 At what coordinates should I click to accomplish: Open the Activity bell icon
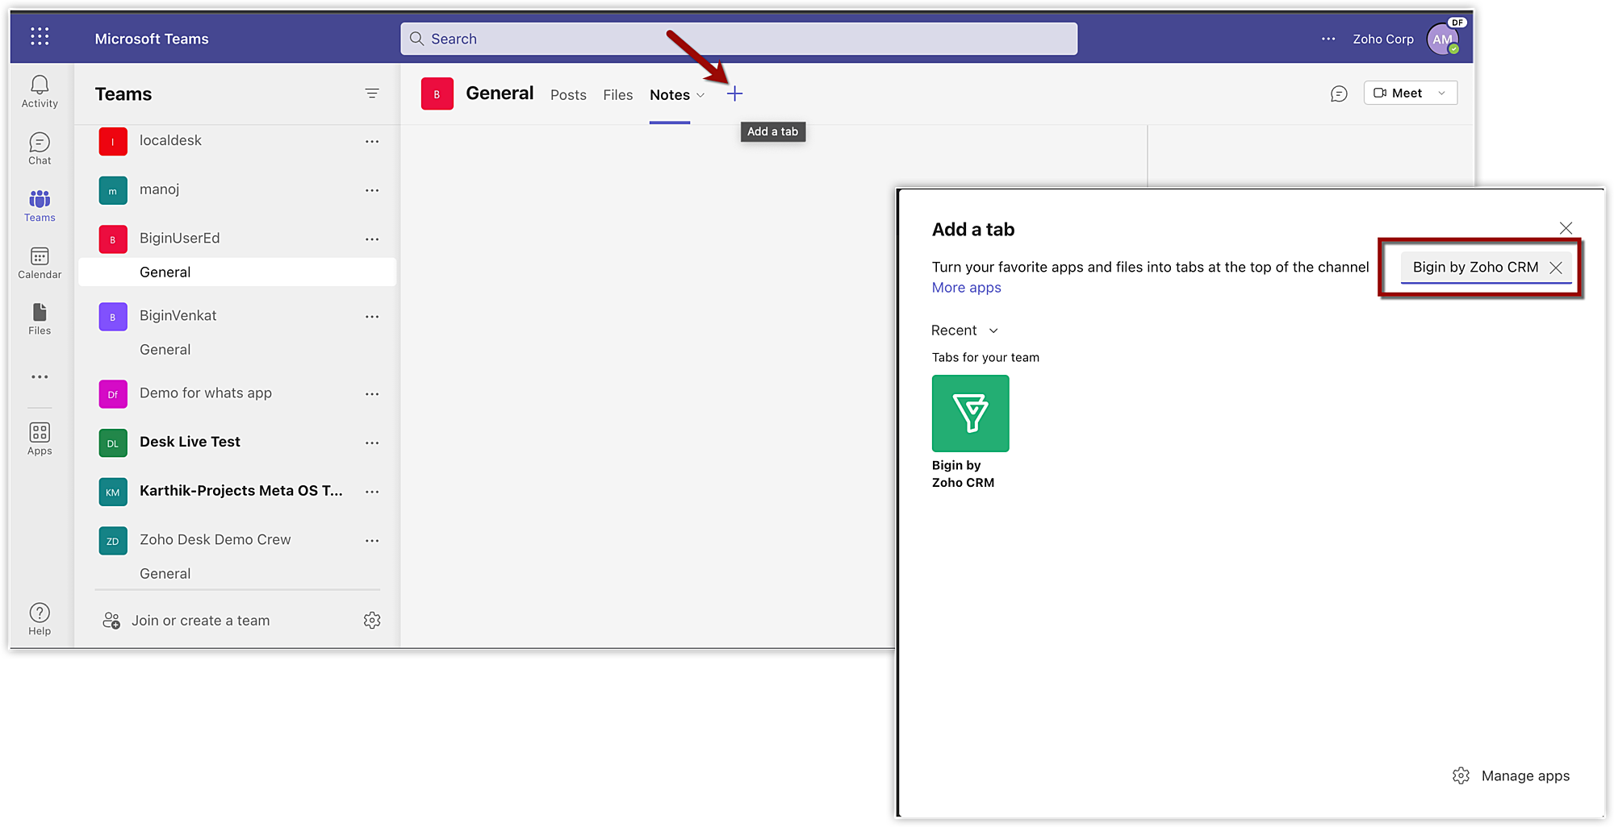pos(40,91)
